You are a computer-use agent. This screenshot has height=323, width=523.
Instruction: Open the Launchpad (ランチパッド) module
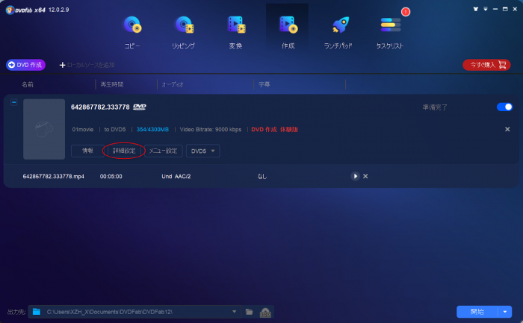pyautogui.click(x=338, y=33)
